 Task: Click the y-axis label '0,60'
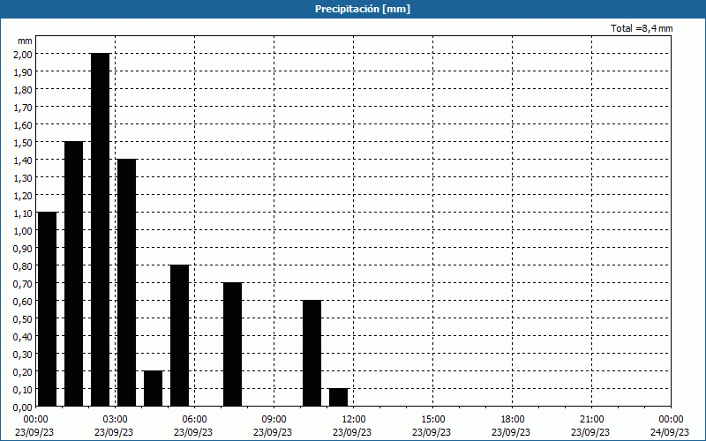[x=25, y=301]
